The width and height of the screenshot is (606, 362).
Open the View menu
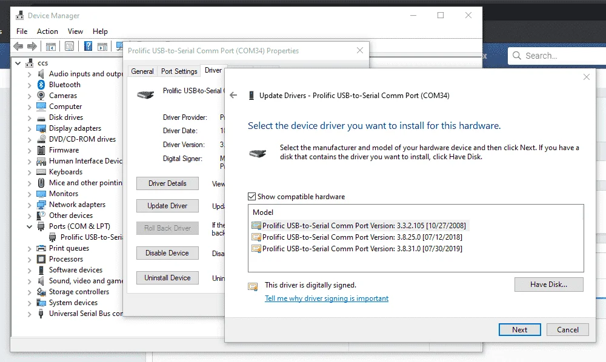tap(75, 31)
